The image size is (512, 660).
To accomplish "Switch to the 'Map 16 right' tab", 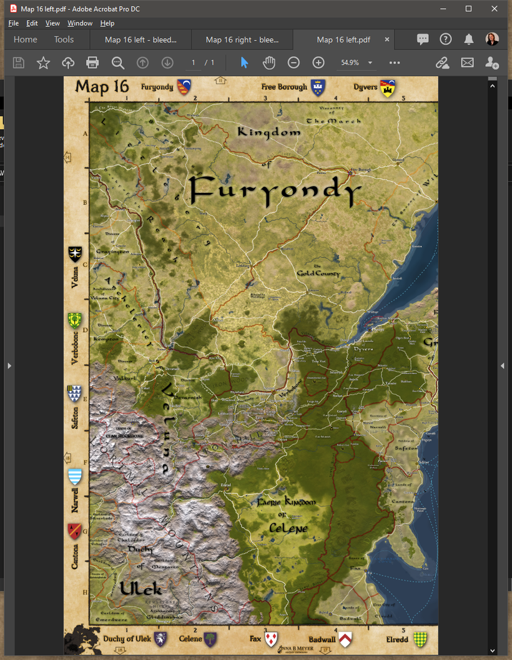I will point(242,39).
